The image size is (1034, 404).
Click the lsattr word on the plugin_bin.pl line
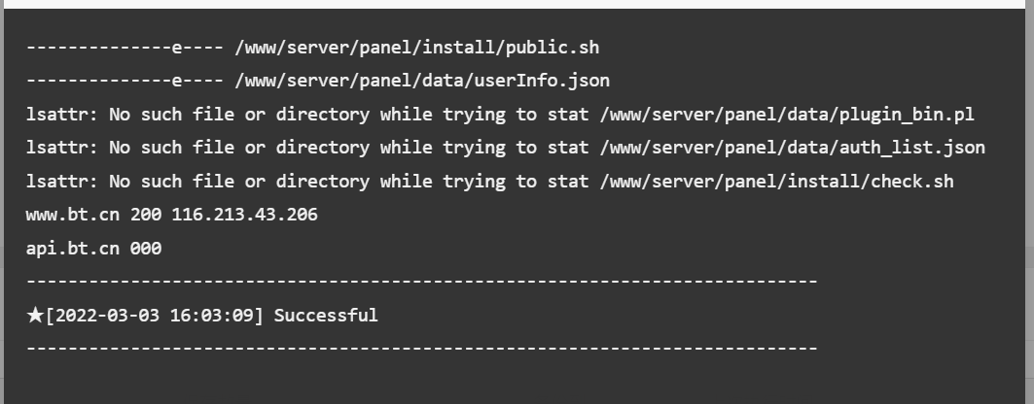tap(56, 115)
